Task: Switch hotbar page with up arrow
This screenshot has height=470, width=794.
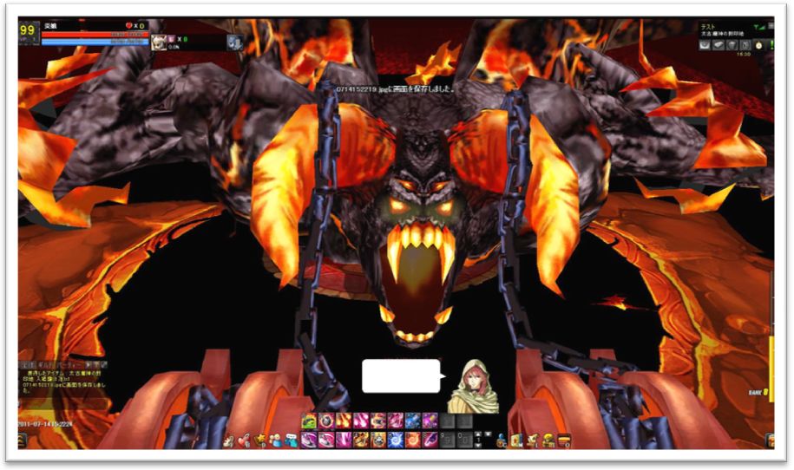Action: tap(477, 434)
